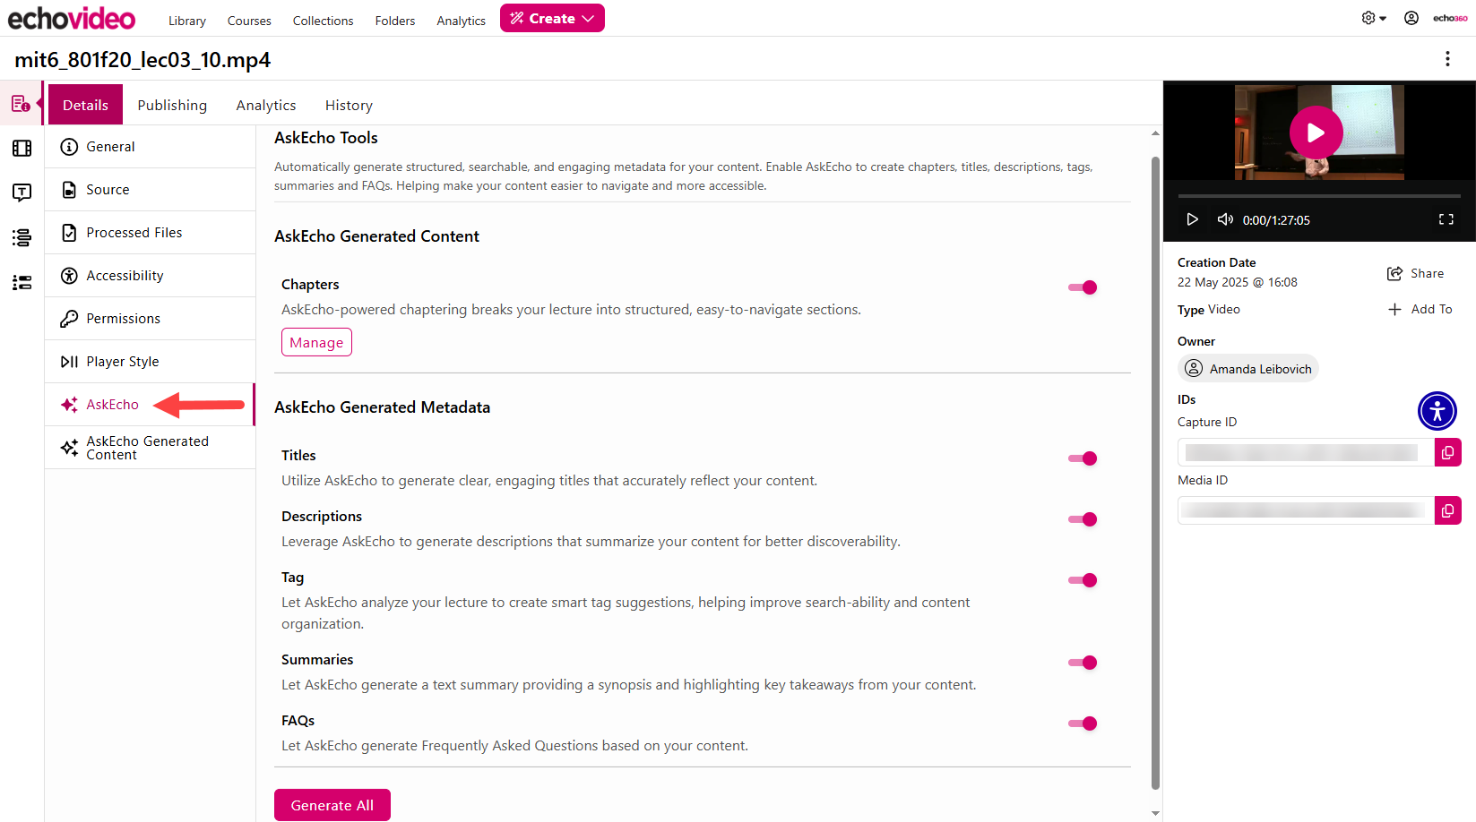The image size is (1476, 822).
Task: Select Source in the details sidebar
Action: click(x=151, y=190)
